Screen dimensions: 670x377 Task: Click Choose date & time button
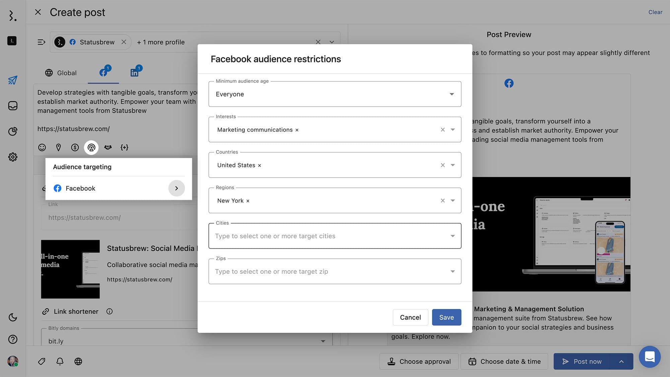[504, 362]
